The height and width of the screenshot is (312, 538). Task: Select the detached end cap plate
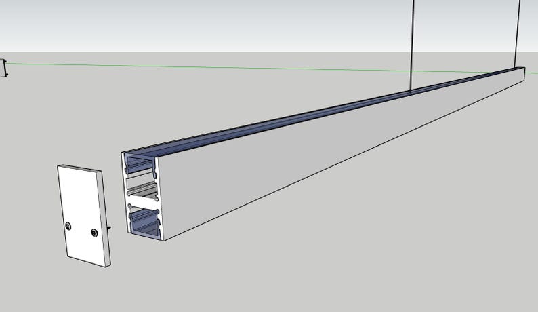pyautogui.click(x=83, y=215)
